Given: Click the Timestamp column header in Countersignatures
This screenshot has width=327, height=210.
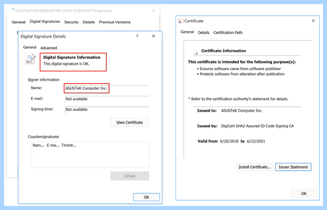Looking at the screenshot, I should tap(69, 145).
